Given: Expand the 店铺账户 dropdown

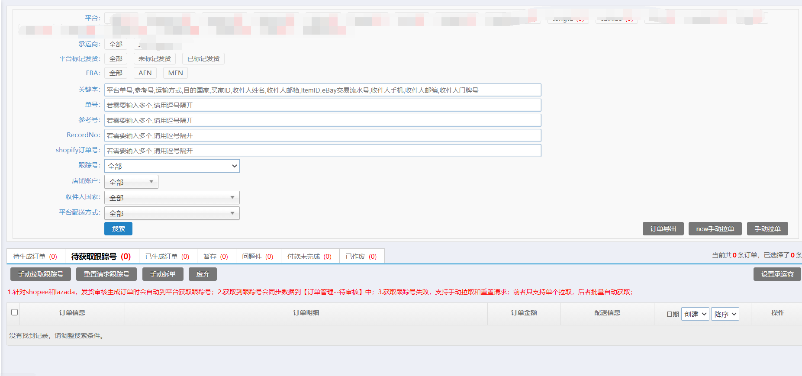Looking at the screenshot, I should [x=131, y=182].
